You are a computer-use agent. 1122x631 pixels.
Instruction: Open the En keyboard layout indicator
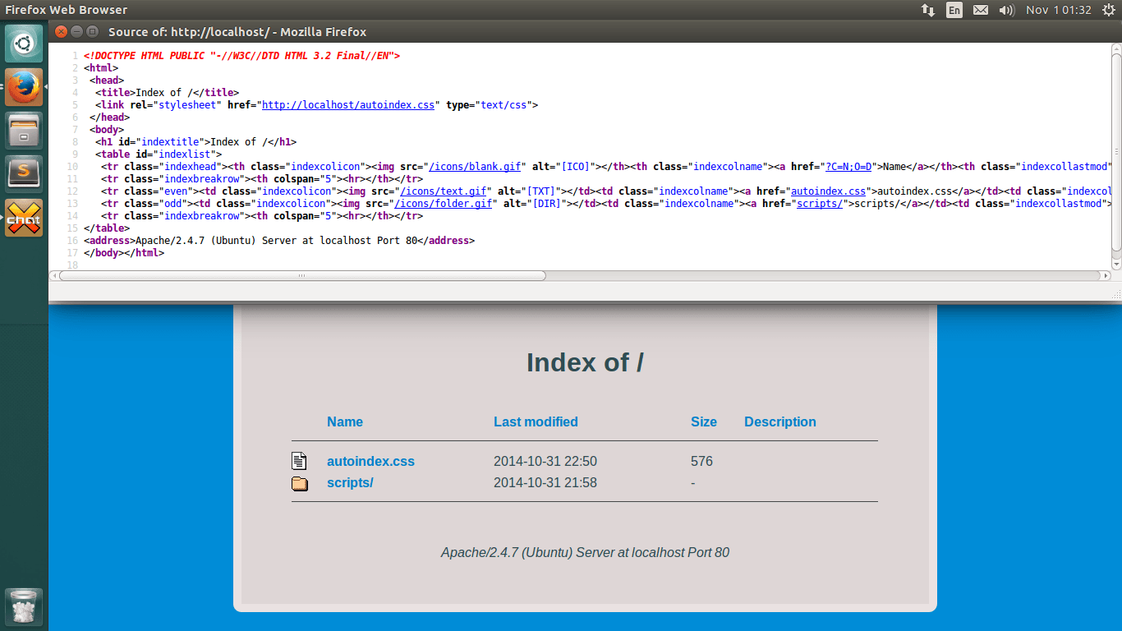tap(954, 10)
